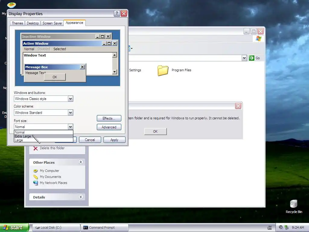Click the green Go arrow in Explorer
Viewport: 309px width, 232px height.
251,58
